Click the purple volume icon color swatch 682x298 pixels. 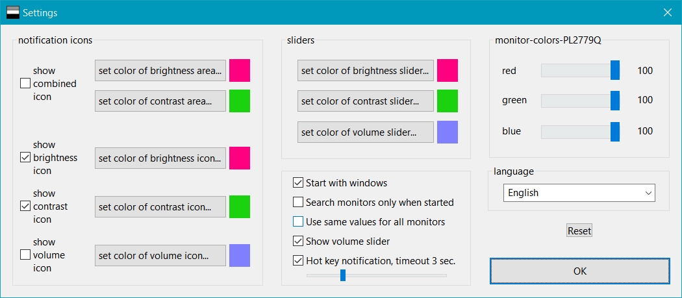pyautogui.click(x=240, y=255)
